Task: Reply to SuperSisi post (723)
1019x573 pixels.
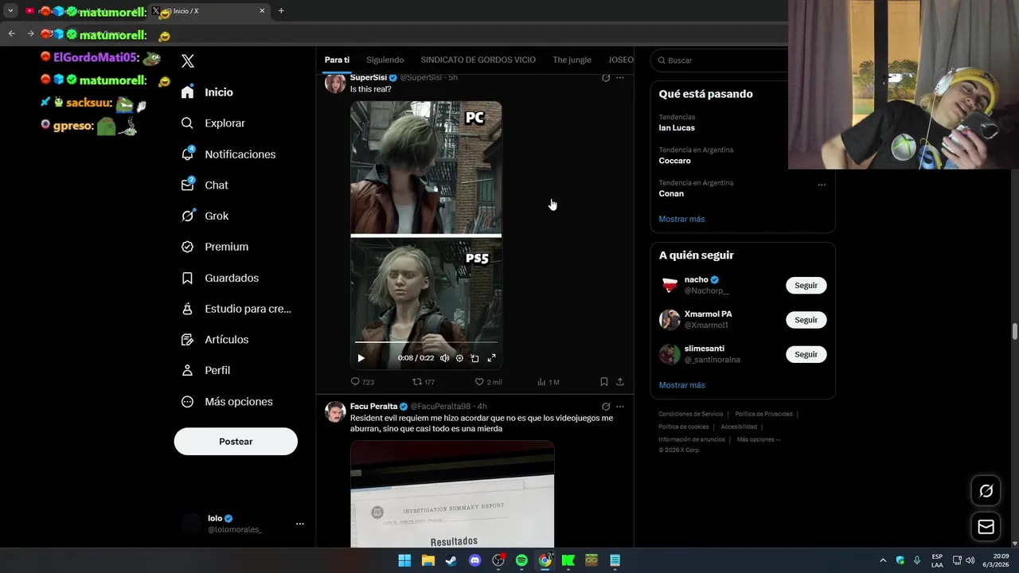Action: [x=362, y=382]
